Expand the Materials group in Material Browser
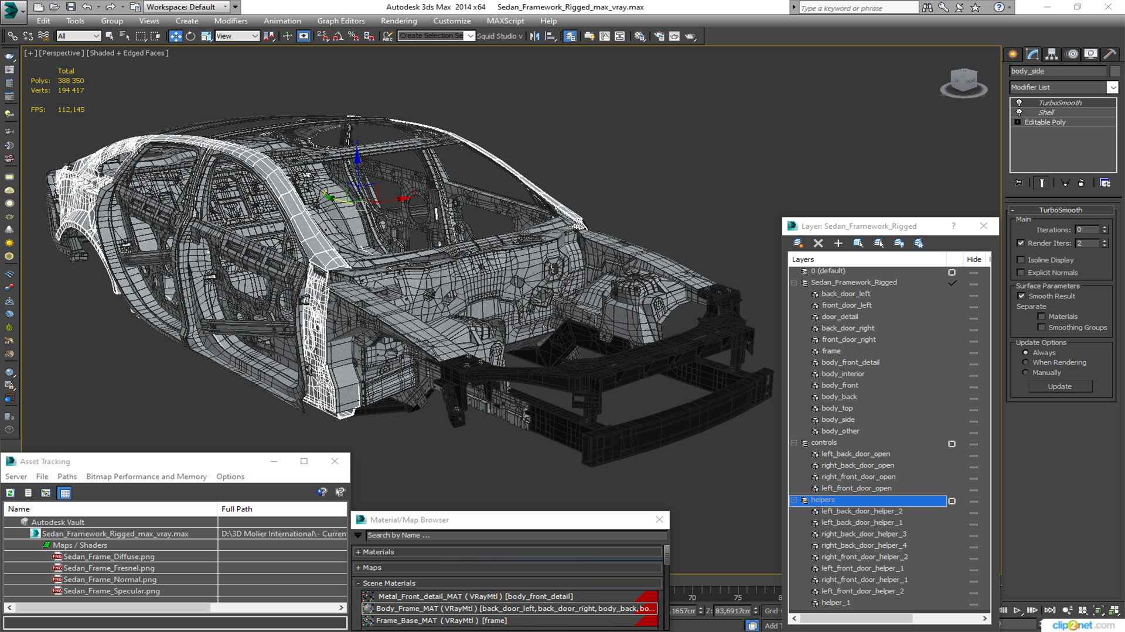 (x=358, y=552)
